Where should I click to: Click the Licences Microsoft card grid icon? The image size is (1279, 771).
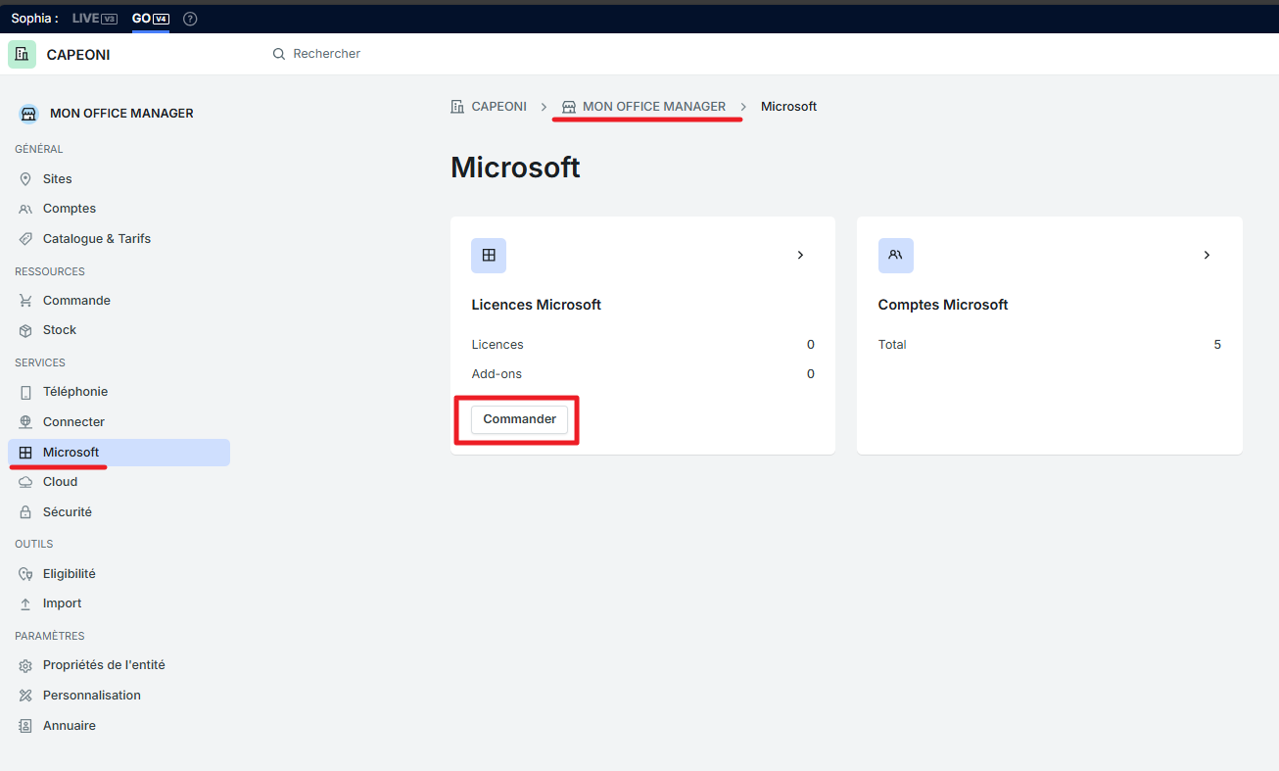pos(489,255)
